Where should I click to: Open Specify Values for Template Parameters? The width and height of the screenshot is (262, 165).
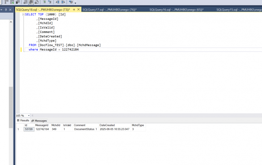[x=71, y=2]
